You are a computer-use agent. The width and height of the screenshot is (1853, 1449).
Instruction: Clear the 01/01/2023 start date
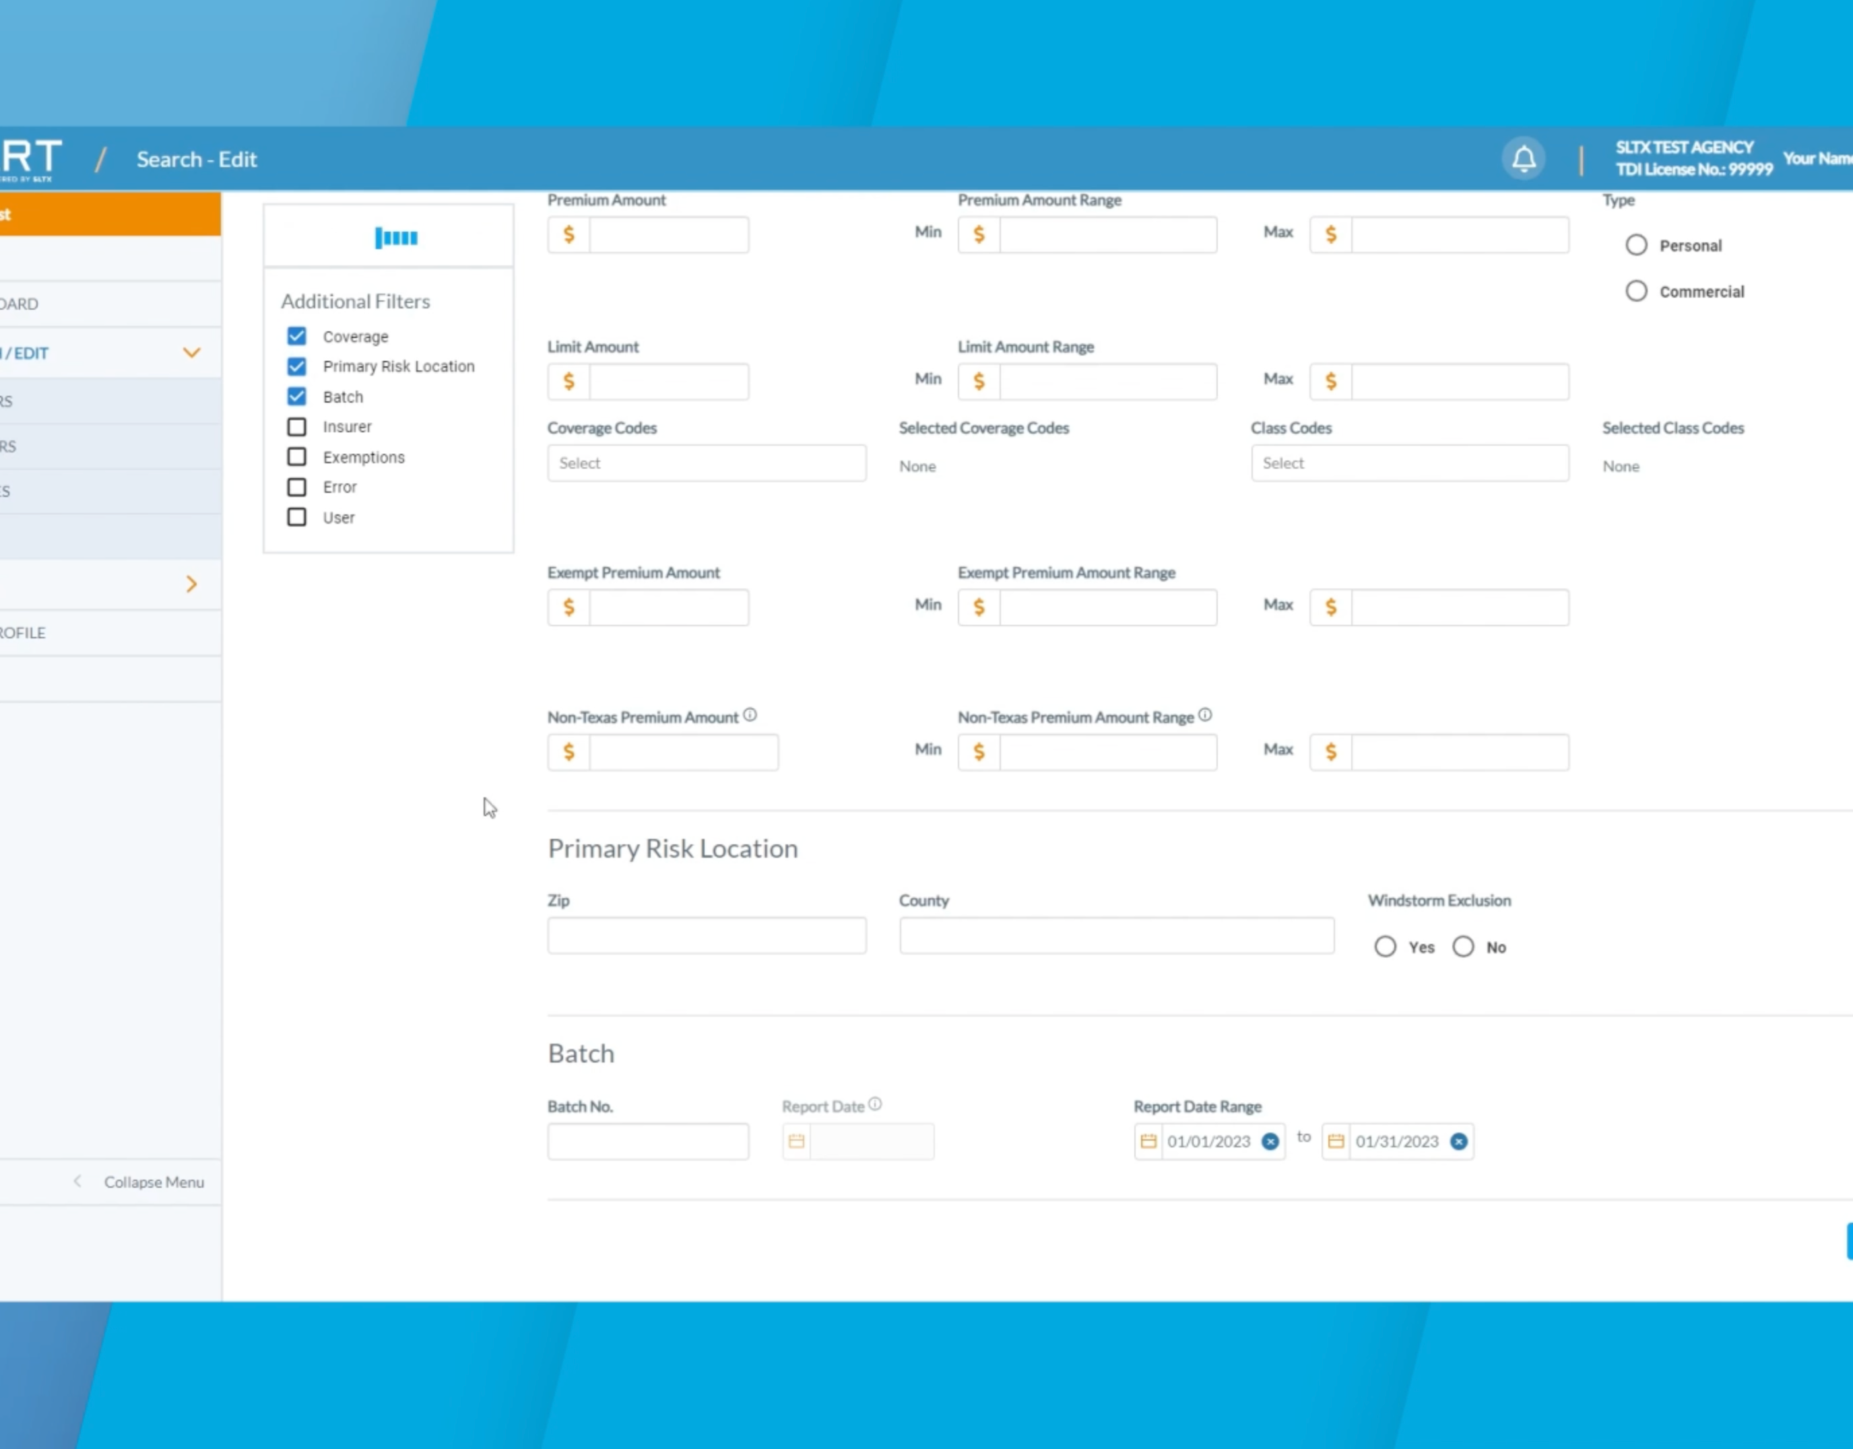[1270, 1141]
